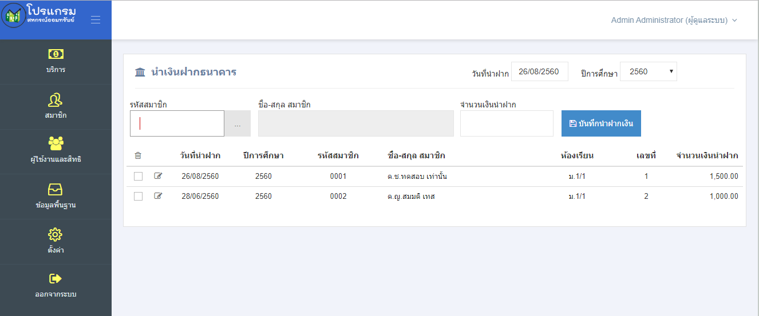Check the box for member 0001 row
759x316 pixels.
(x=138, y=177)
